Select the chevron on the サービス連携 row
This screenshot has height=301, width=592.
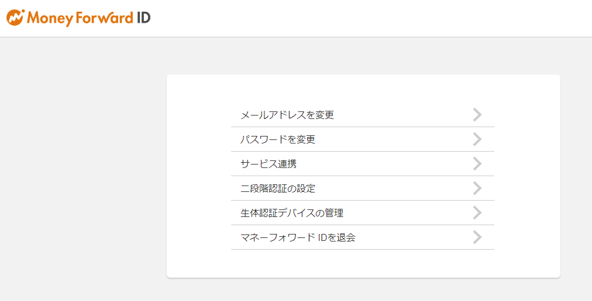(477, 164)
